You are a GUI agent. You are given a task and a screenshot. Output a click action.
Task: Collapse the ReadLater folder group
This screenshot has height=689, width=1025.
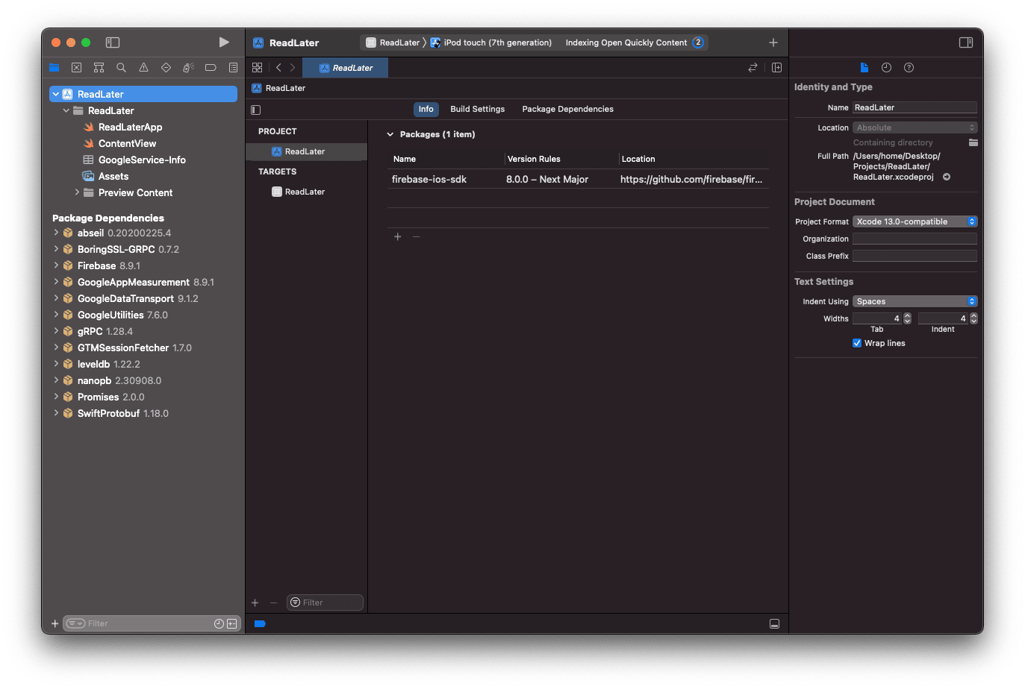tap(66, 111)
